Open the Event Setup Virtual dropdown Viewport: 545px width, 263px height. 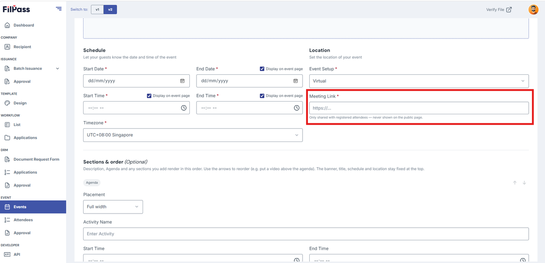tap(419, 81)
